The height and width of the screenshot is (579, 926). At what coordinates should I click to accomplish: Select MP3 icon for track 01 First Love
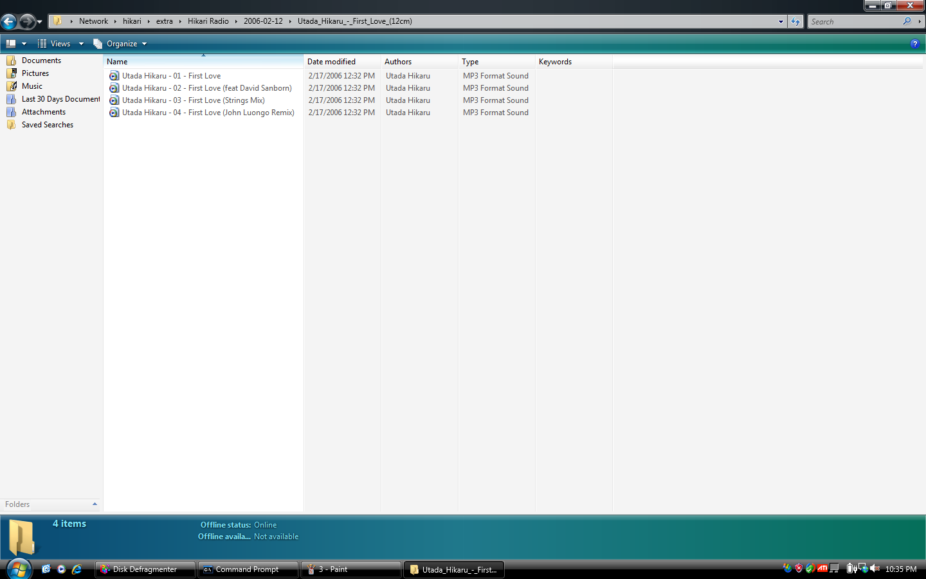click(114, 76)
